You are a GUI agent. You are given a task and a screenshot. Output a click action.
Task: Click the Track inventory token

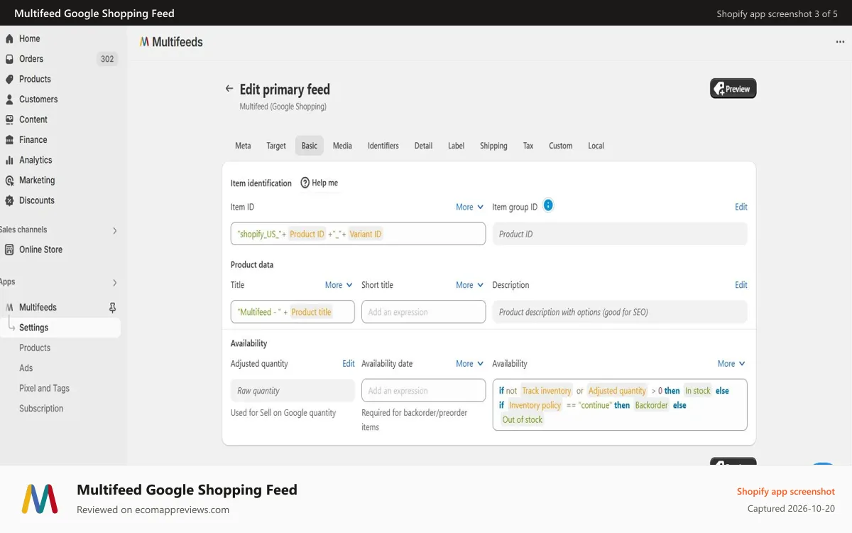click(x=547, y=391)
